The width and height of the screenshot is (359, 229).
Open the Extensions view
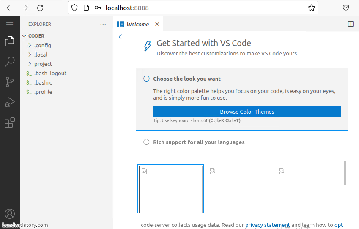[10, 123]
